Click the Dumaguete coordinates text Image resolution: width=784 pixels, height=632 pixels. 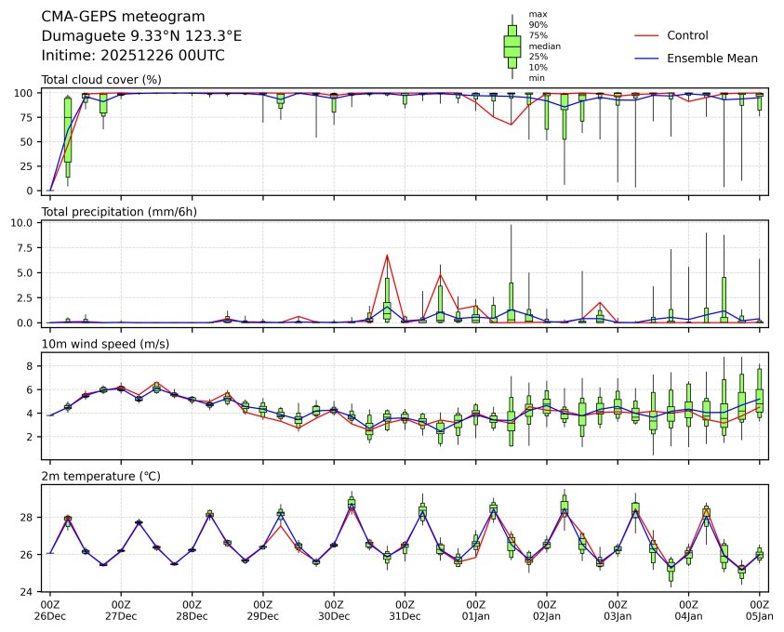pos(141,35)
